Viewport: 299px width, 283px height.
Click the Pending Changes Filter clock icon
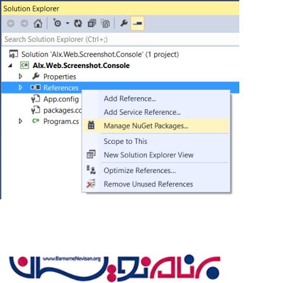(x=57, y=23)
